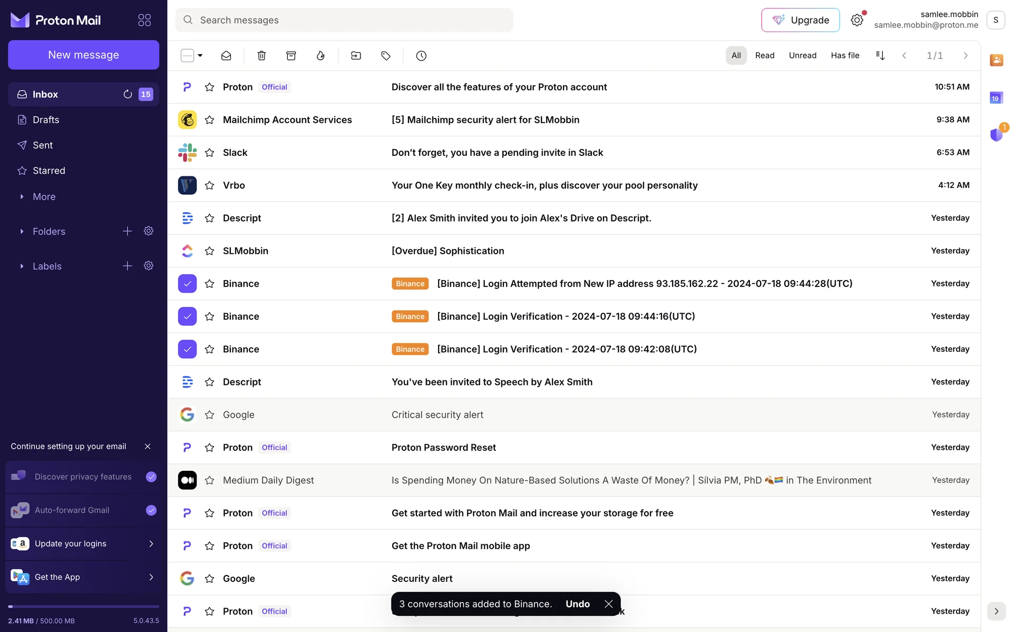The height and width of the screenshot is (632, 1012).
Task: Click the New message button
Action: [x=83, y=55]
